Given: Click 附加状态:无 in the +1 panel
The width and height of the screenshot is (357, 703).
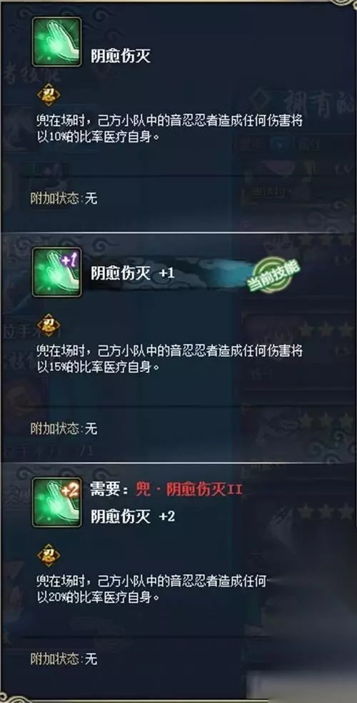Looking at the screenshot, I should pos(64,428).
